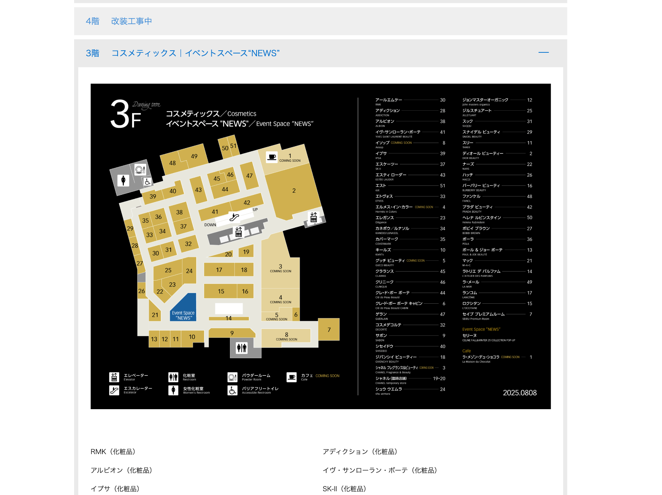Click the powder room icon on map

[x=140, y=169]
